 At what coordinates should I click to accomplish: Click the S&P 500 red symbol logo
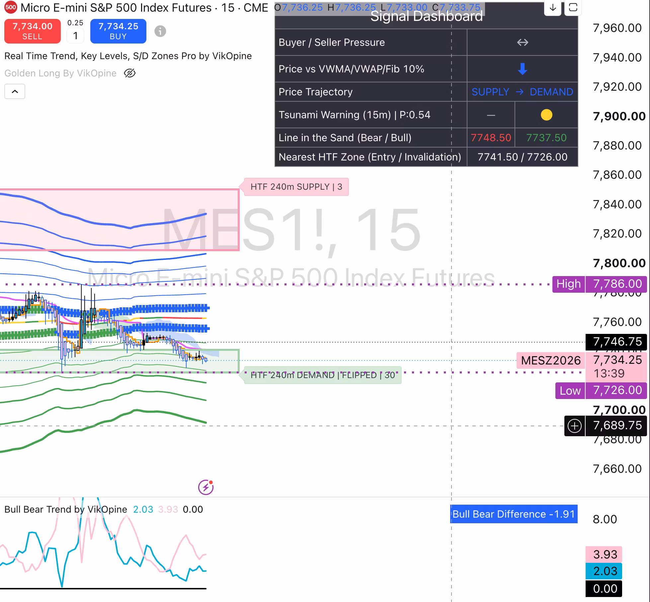[x=11, y=7]
